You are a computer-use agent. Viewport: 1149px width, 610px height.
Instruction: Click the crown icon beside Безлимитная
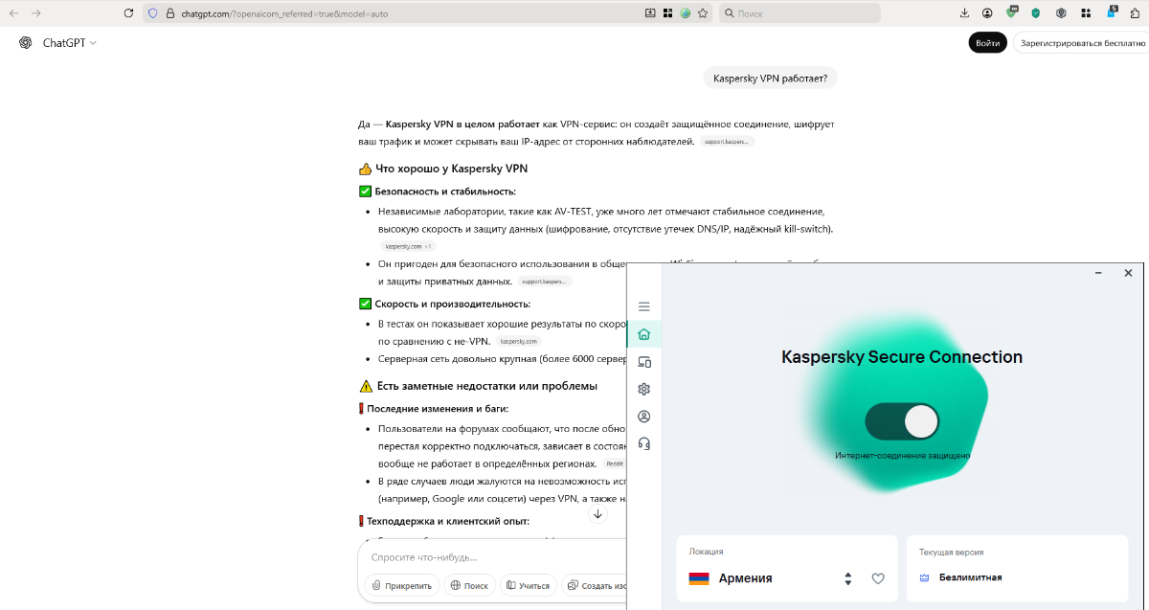[924, 577]
